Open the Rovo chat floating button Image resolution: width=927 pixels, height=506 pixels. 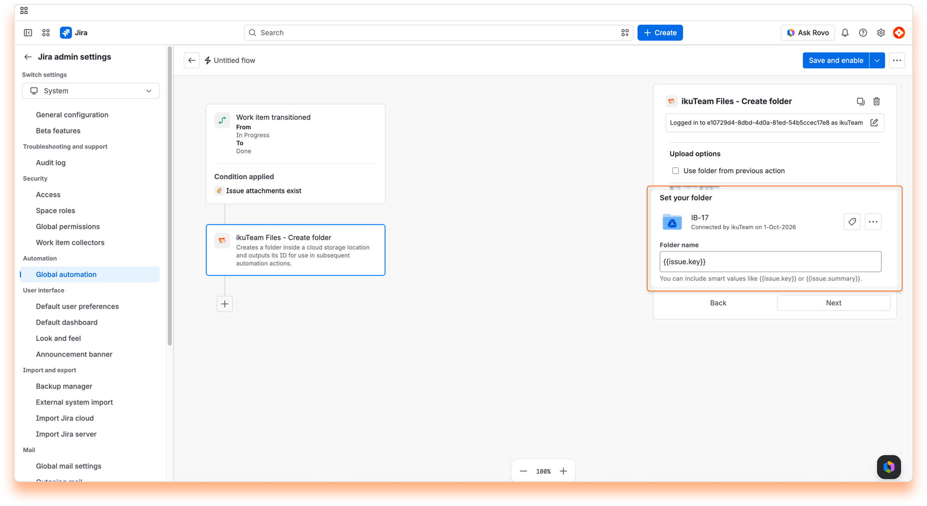pyautogui.click(x=889, y=467)
